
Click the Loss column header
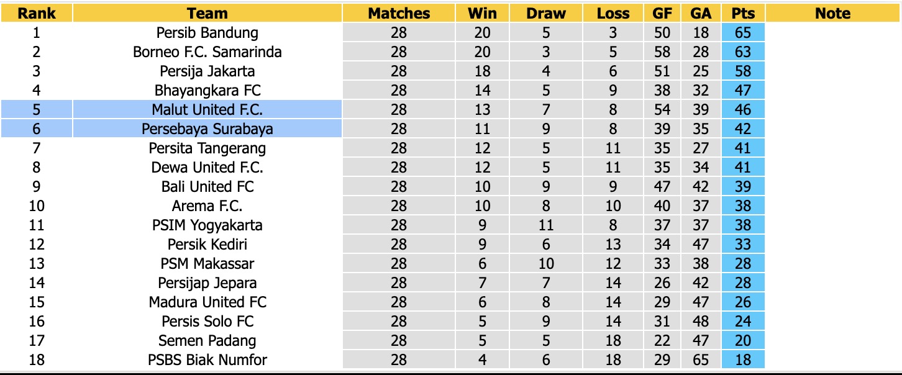pyautogui.click(x=613, y=13)
